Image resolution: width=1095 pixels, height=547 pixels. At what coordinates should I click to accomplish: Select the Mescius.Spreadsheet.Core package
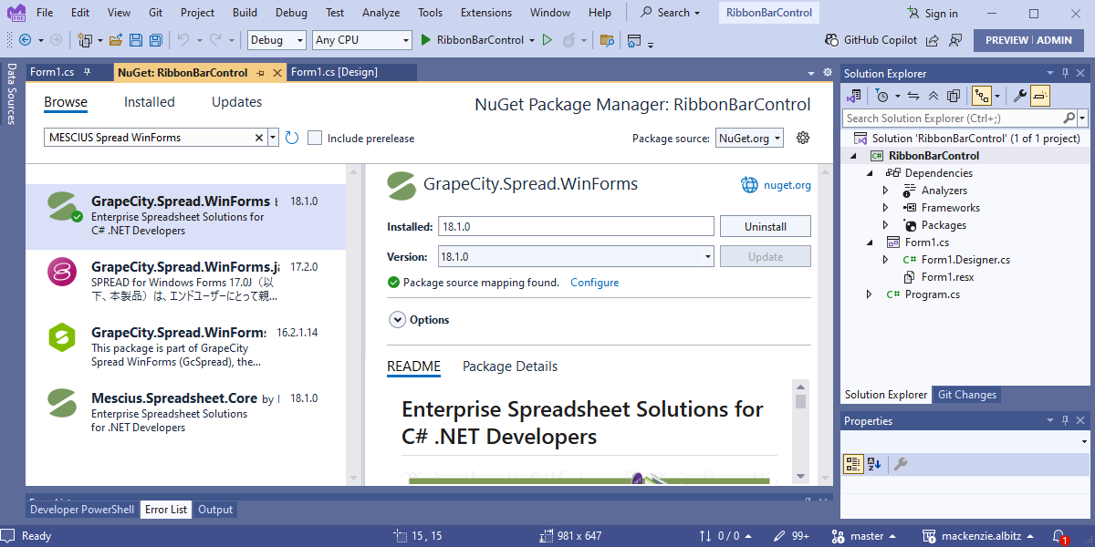point(186,413)
